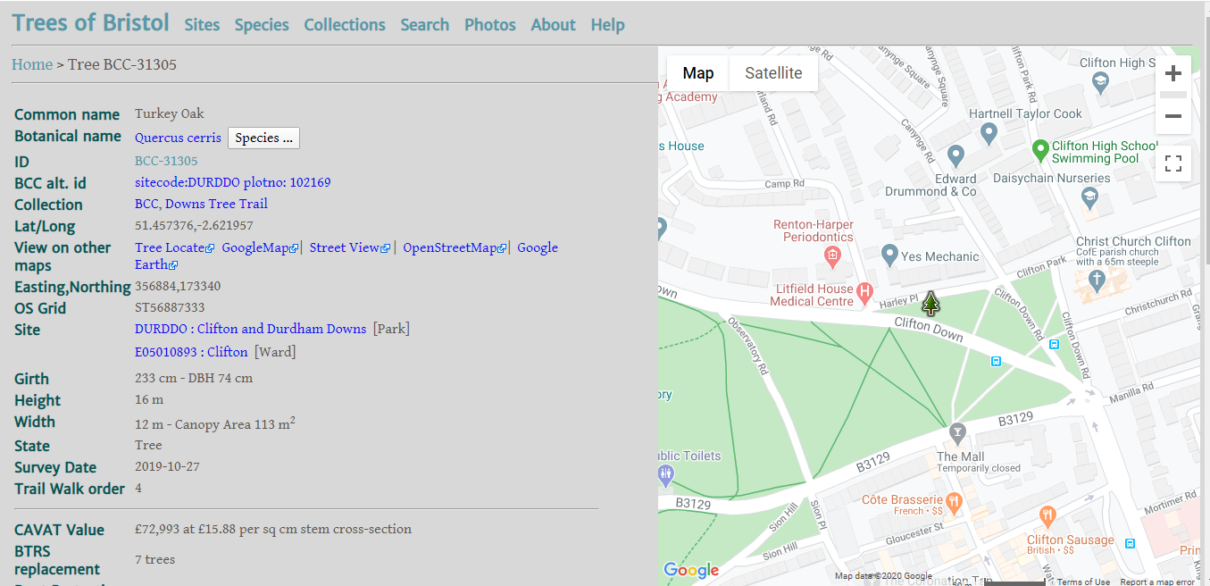Click the Species ... button
The image size is (1210, 586).
click(263, 138)
